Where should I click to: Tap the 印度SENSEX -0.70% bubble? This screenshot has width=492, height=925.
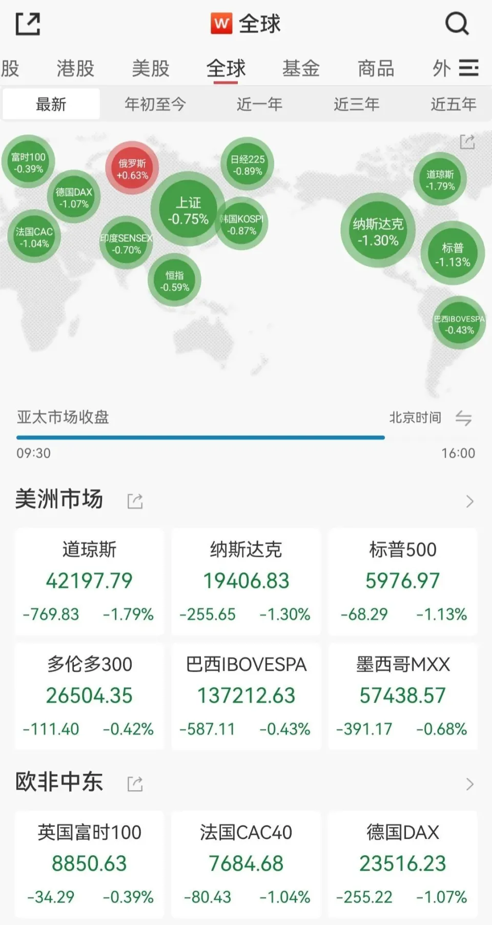click(x=127, y=243)
